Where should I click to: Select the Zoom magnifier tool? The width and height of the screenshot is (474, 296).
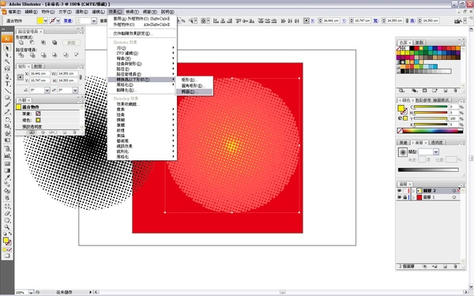pyautogui.click(x=7, y=227)
